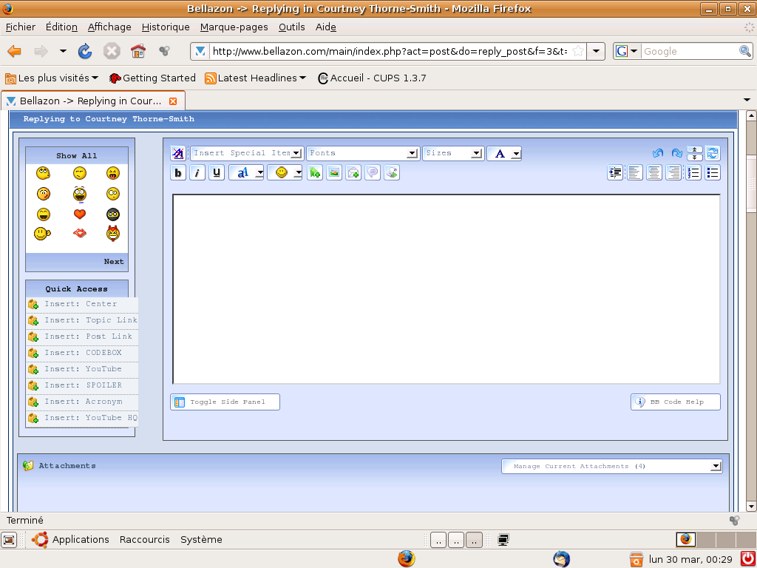
Task: Center-align text using the alignment icon
Action: [654, 173]
